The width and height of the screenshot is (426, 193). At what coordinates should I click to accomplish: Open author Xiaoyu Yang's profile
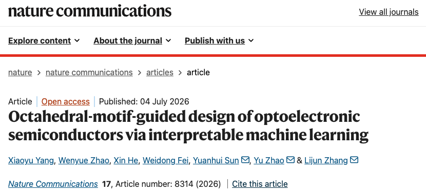31,160
